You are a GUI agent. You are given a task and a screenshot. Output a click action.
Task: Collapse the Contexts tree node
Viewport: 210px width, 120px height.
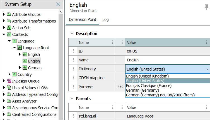click(x=4, y=34)
